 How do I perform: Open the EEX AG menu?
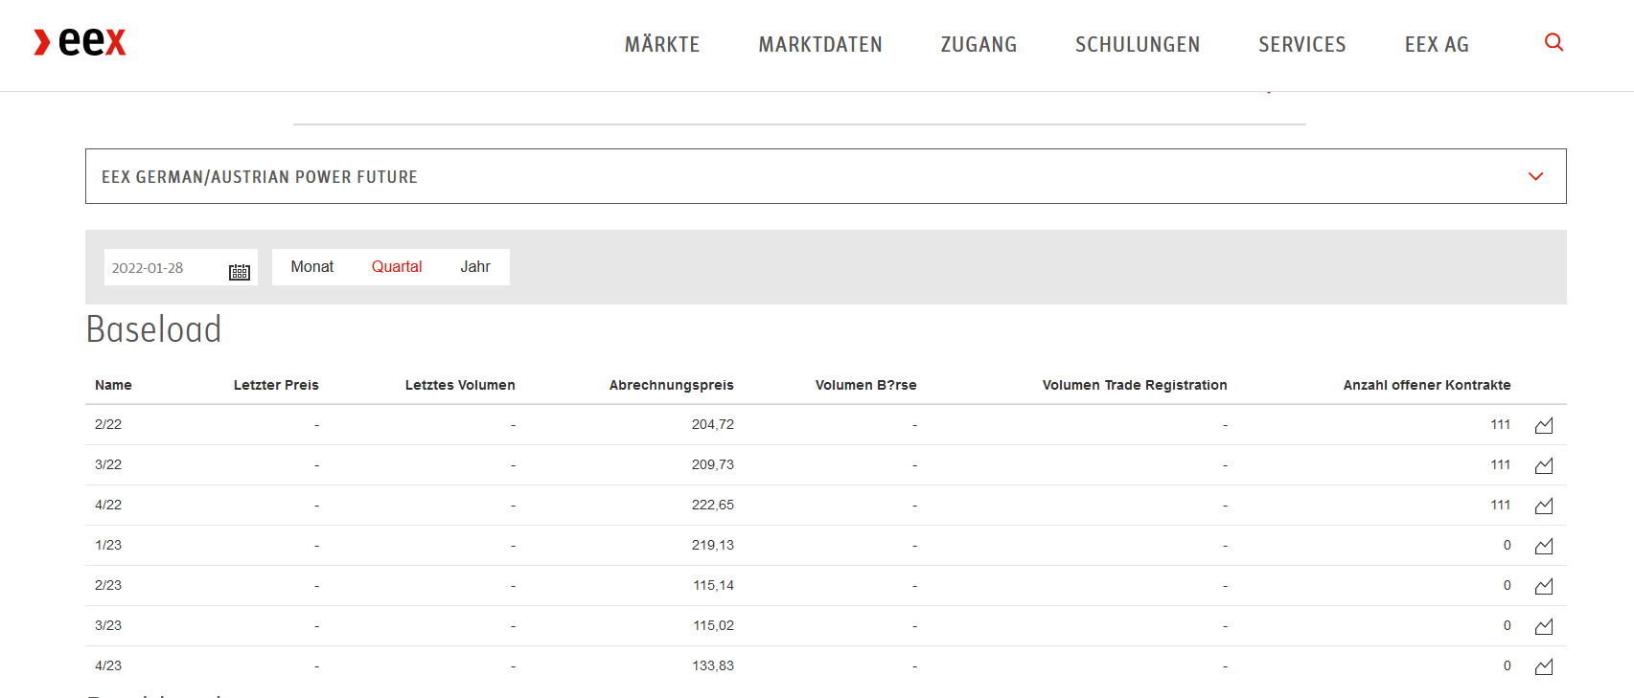pyautogui.click(x=1437, y=44)
